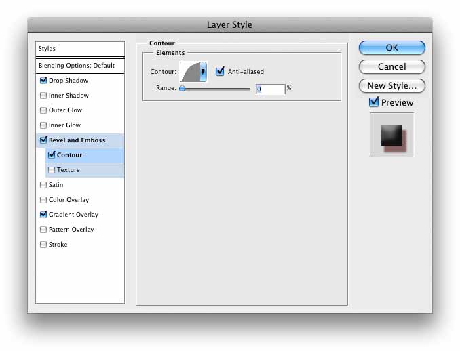Click the Cancel button
The image size is (460, 351).
pos(392,67)
